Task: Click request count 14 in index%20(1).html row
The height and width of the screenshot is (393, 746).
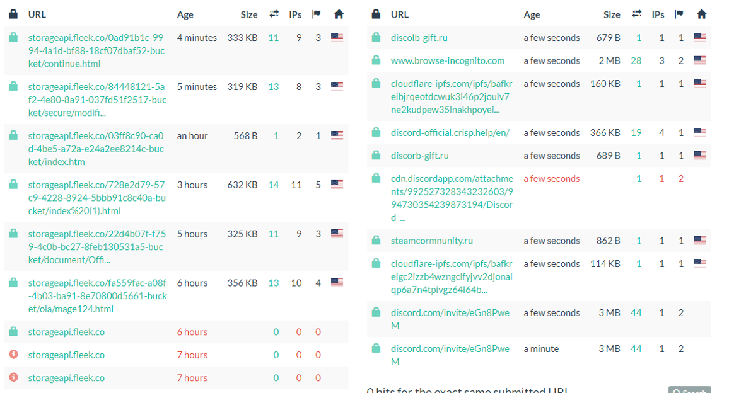Action: coord(274,185)
